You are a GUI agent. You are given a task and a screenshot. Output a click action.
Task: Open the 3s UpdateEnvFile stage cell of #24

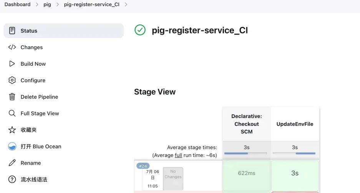point(295,175)
